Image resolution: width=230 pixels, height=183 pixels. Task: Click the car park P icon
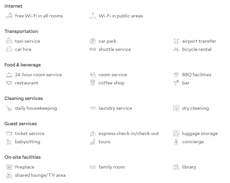tap(93, 41)
